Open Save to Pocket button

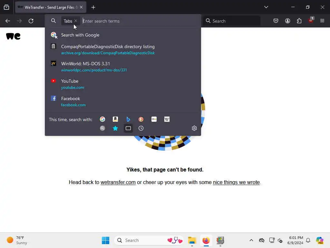pyautogui.click(x=276, y=21)
